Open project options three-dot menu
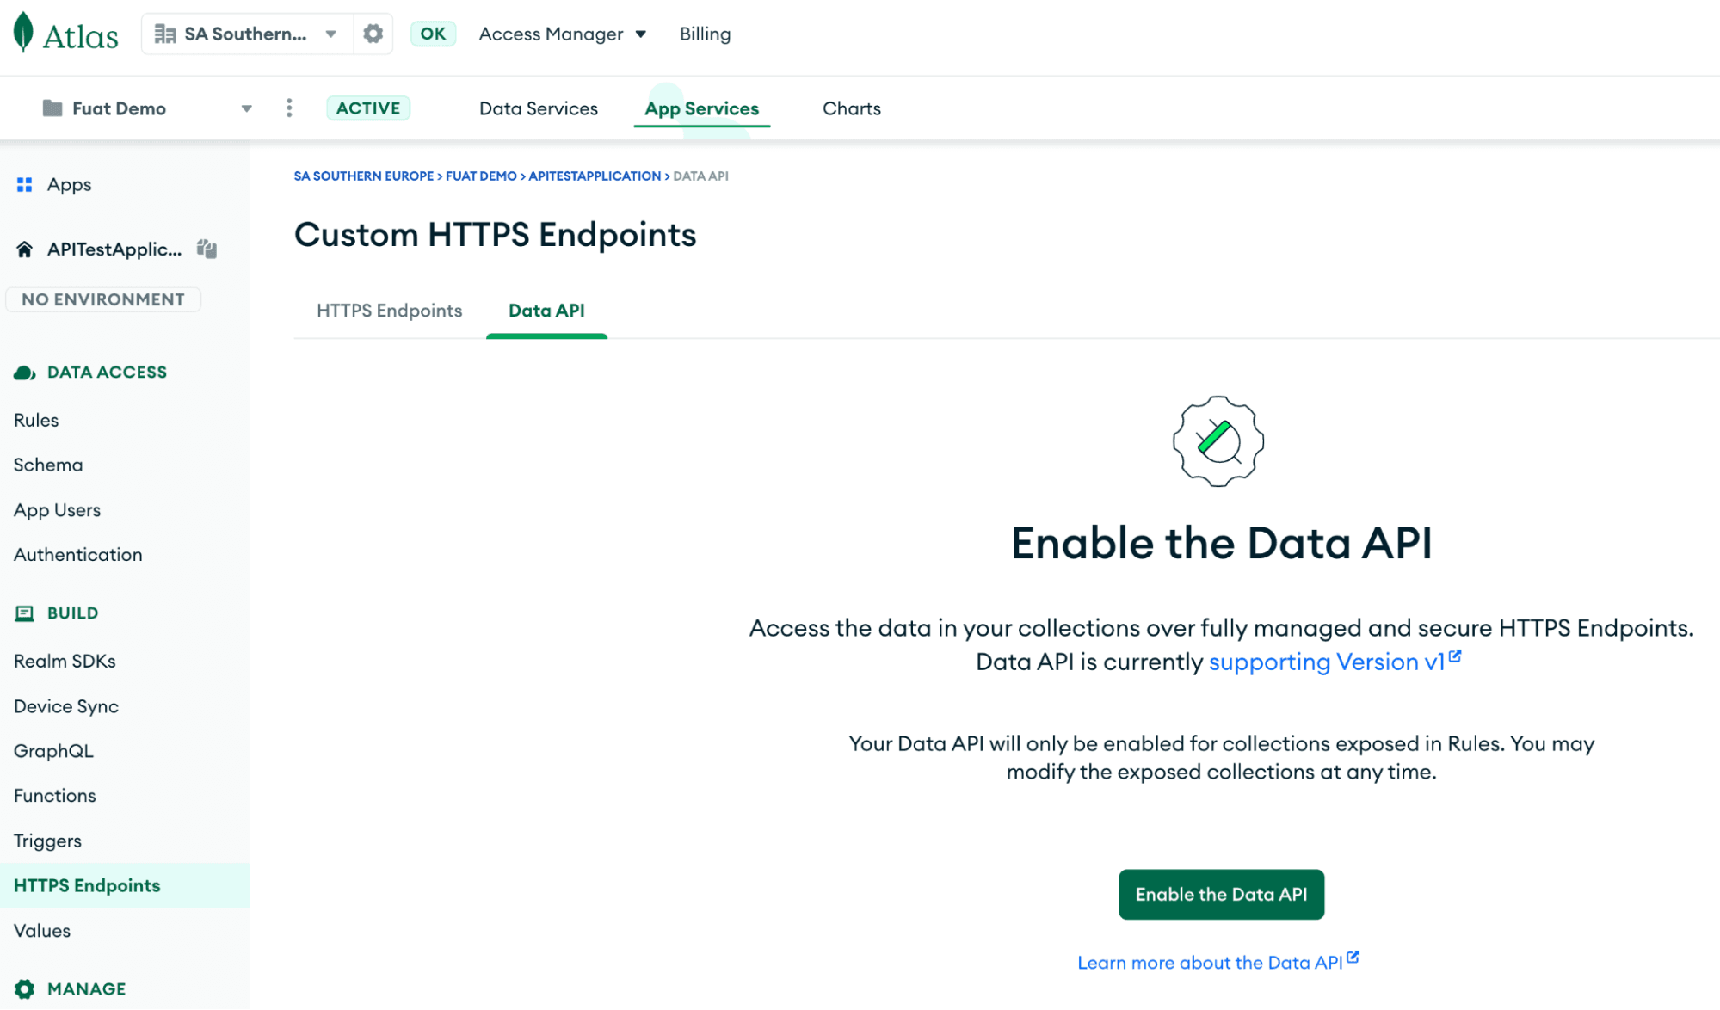 tap(289, 108)
